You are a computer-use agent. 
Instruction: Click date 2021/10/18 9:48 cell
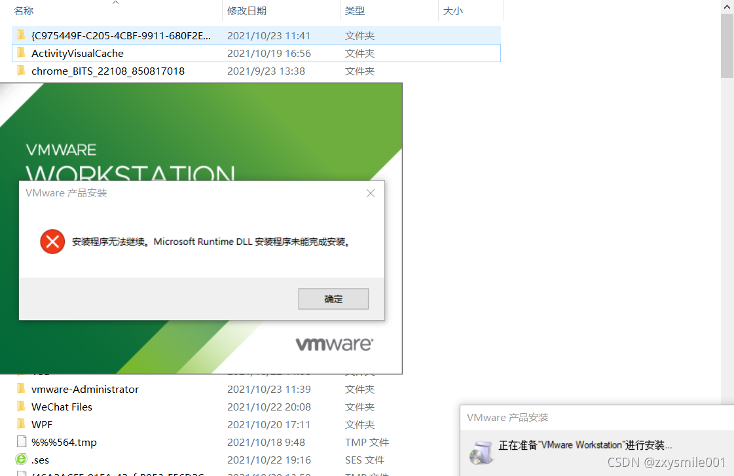(x=266, y=443)
